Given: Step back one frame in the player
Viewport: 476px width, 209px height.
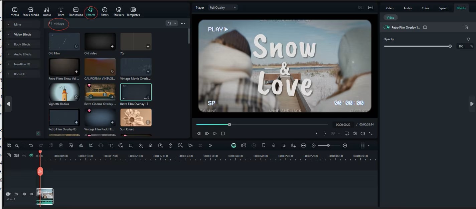Looking at the screenshot, I should coord(199,133).
